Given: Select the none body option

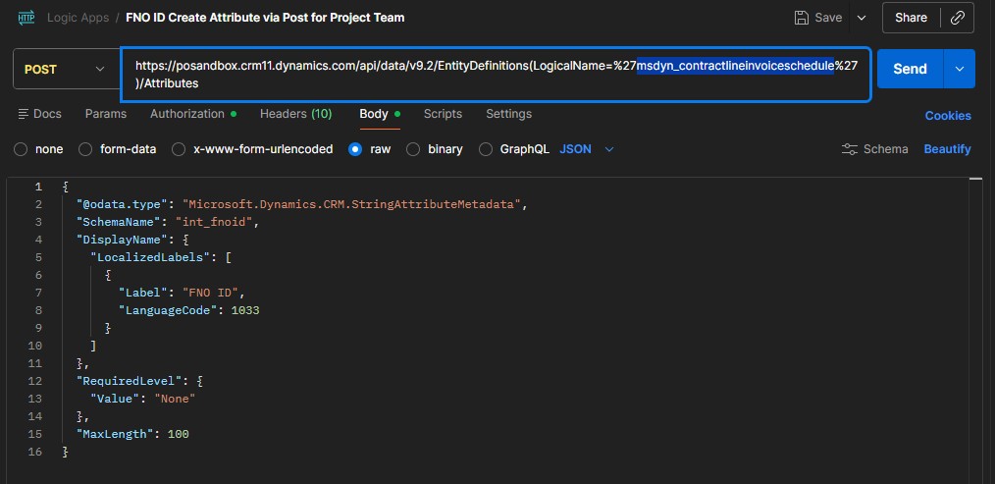Looking at the screenshot, I should [x=21, y=149].
